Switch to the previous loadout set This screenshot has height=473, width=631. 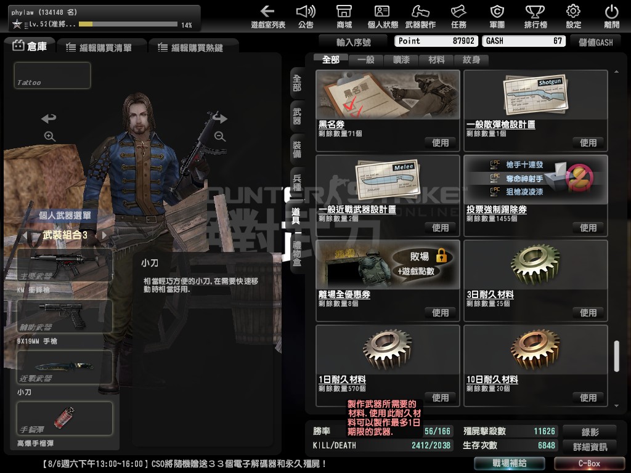pos(25,235)
